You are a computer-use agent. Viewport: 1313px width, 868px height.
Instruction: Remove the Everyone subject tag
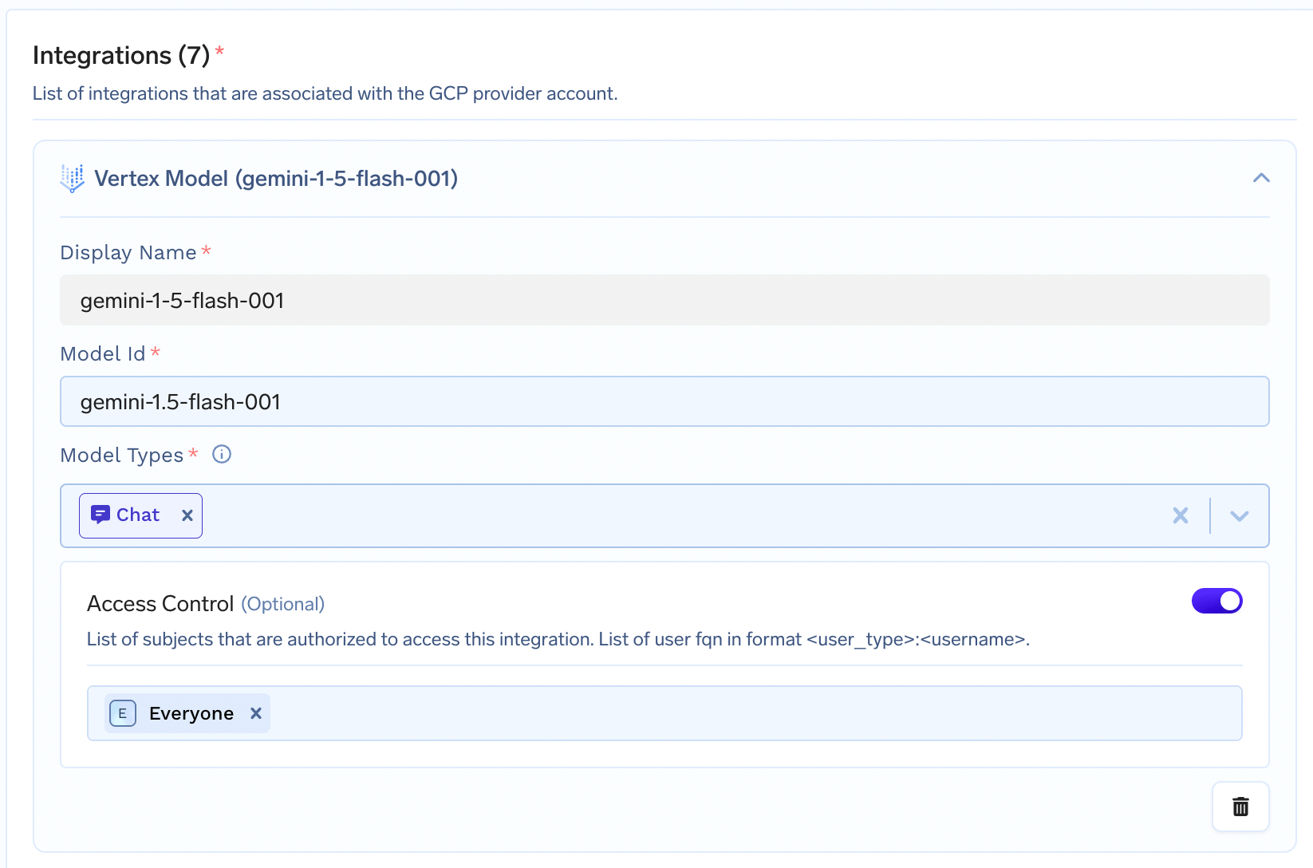click(256, 713)
